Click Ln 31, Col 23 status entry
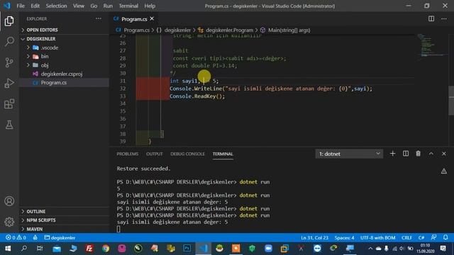Screen dimensions: 454x255 pyautogui.click(x=314, y=238)
